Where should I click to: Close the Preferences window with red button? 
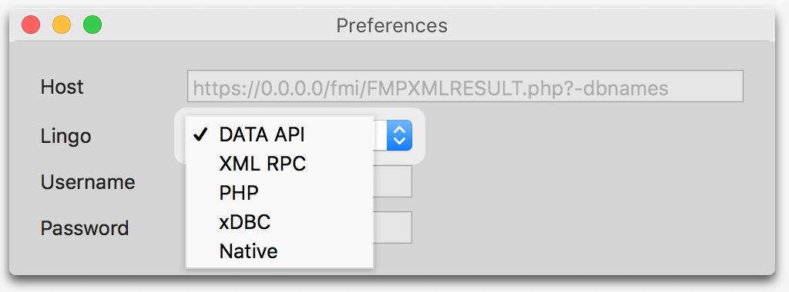click(31, 25)
